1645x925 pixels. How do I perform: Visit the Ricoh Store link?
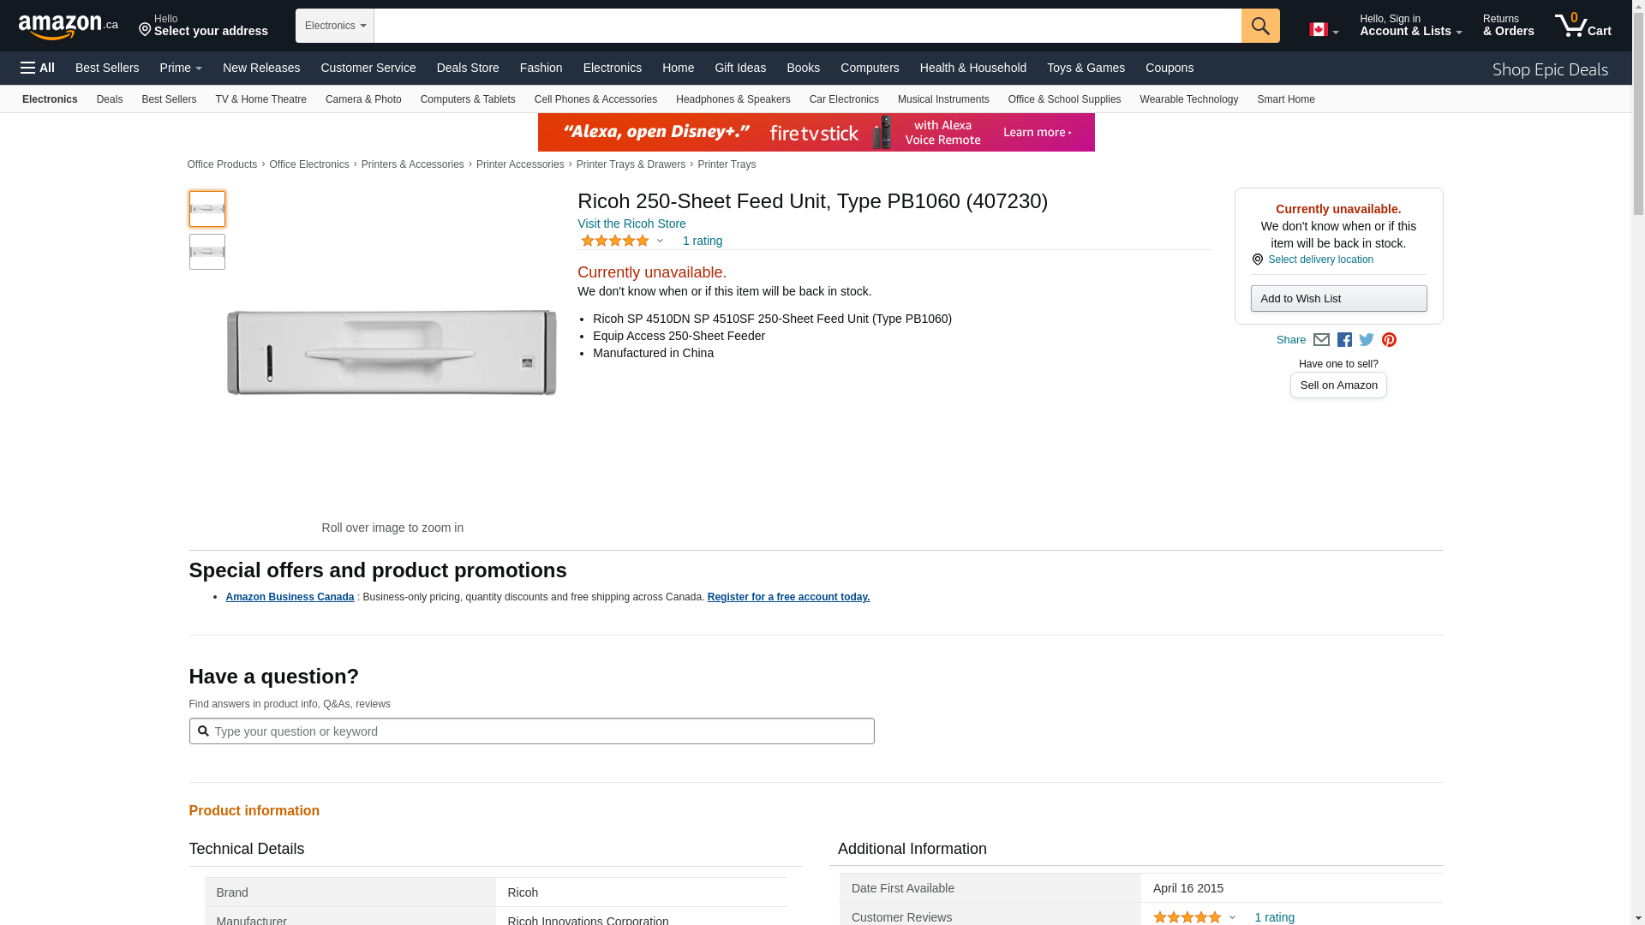coord(631,224)
